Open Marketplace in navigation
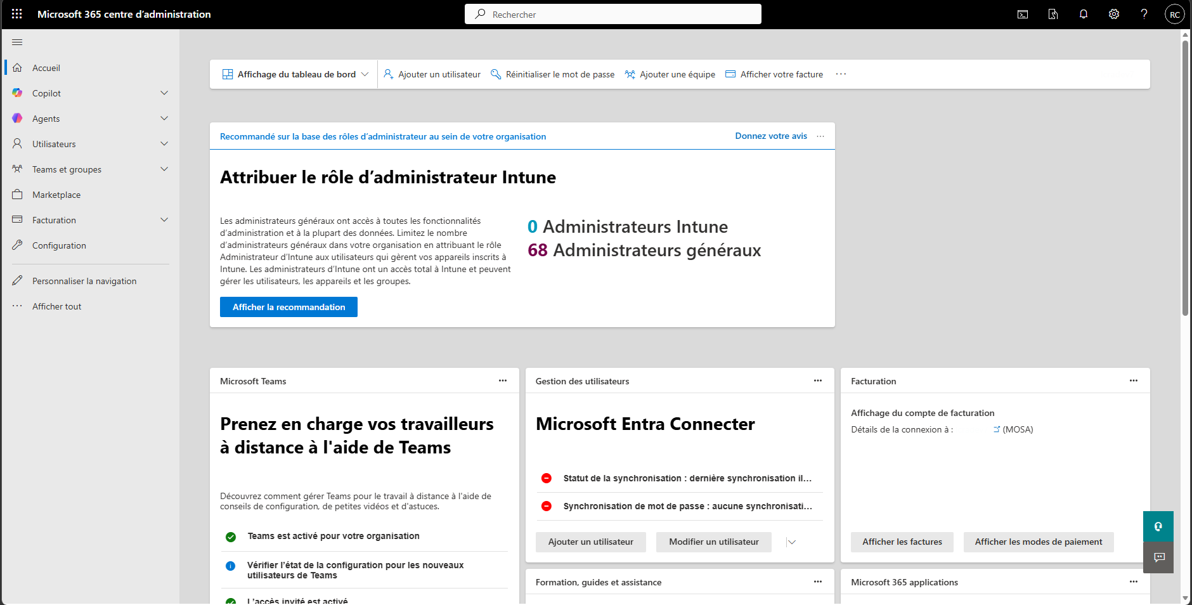Image resolution: width=1192 pixels, height=605 pixels. (x=91, y=195)
